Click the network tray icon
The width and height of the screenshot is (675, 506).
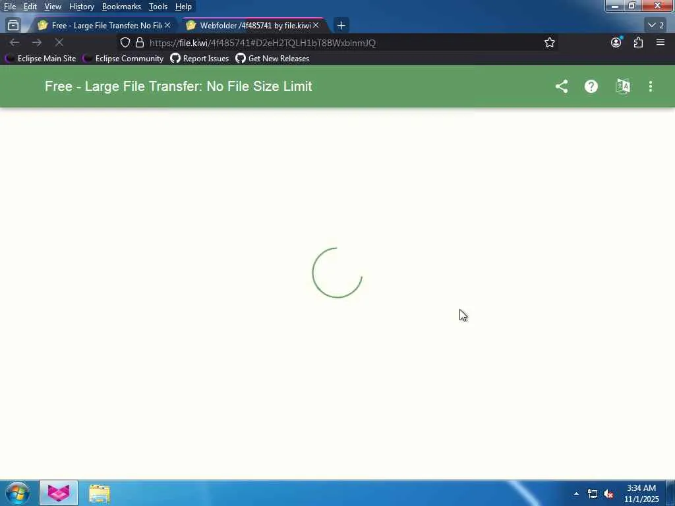(x=593, y=493)
